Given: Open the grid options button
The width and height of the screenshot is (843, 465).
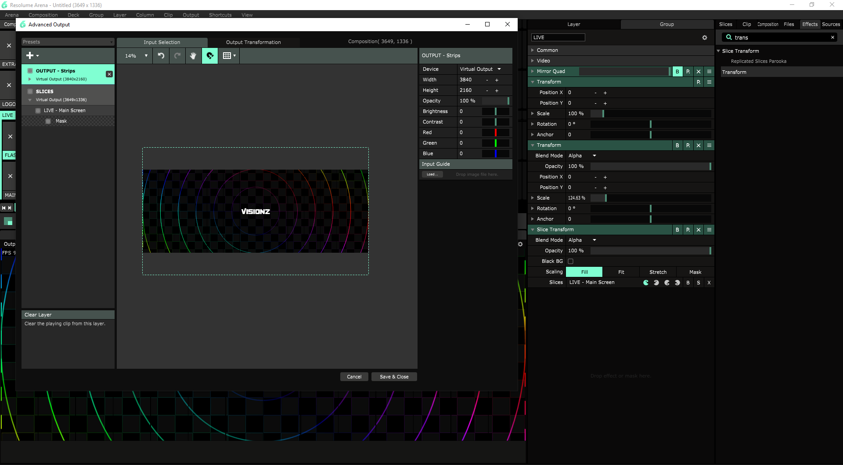Looking at the screenshot, I should coord(229,56).
